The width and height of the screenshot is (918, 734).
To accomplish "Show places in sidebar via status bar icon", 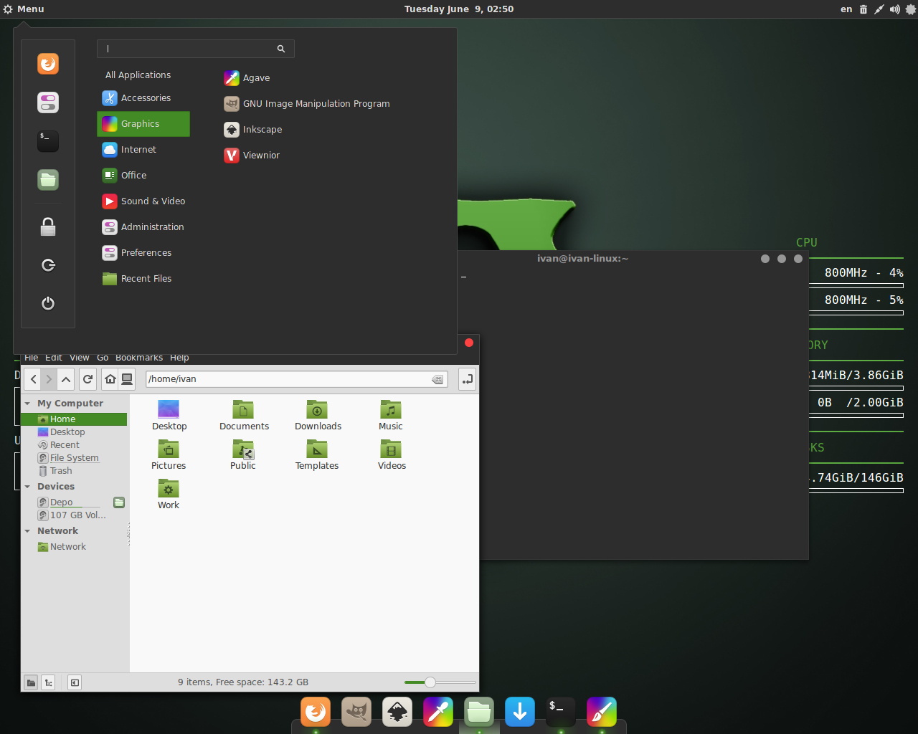I will tap(31, 682).
